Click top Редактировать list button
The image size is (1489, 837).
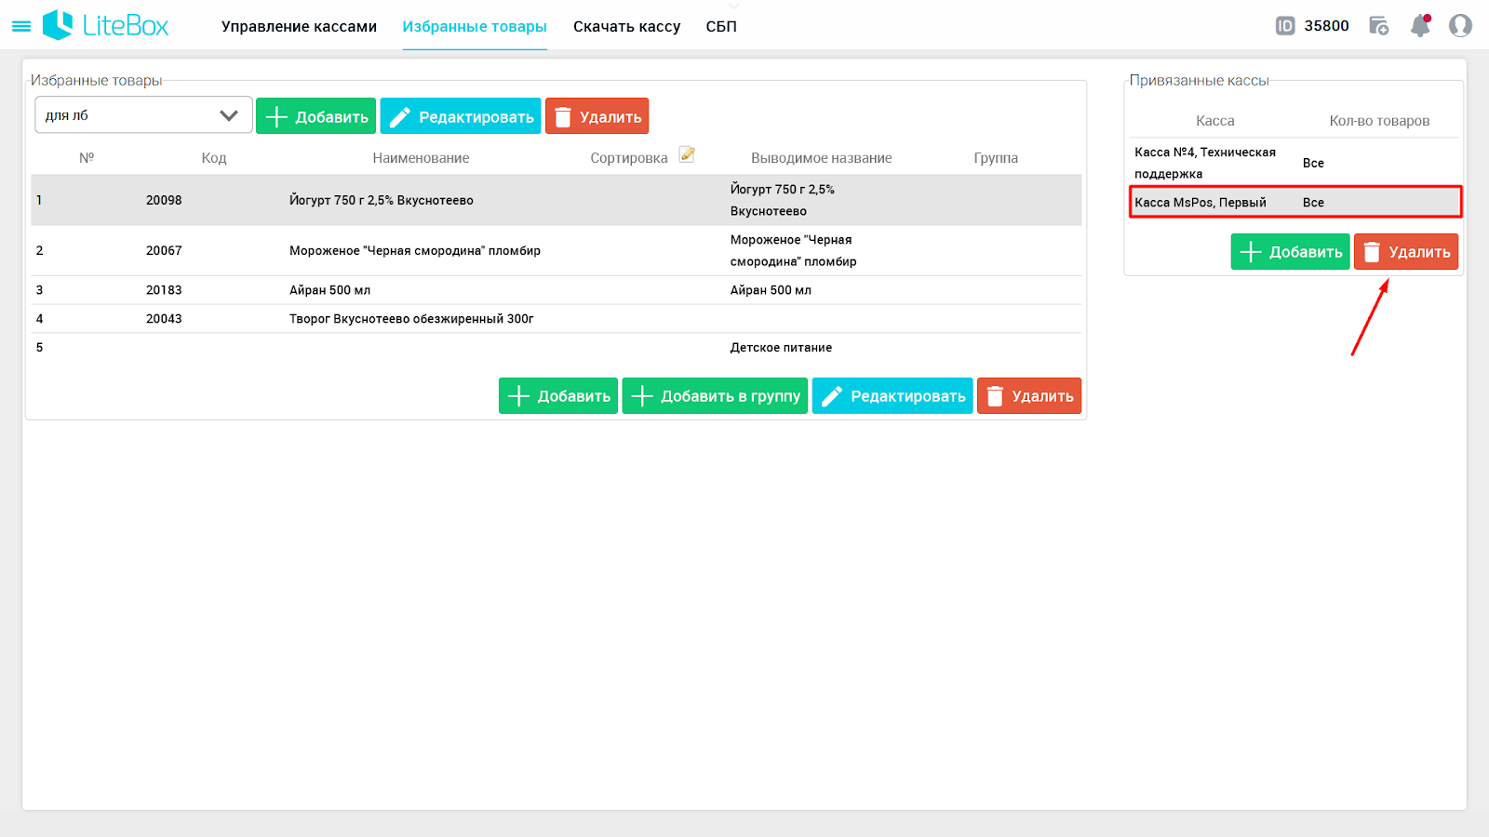tap(461, 116)
